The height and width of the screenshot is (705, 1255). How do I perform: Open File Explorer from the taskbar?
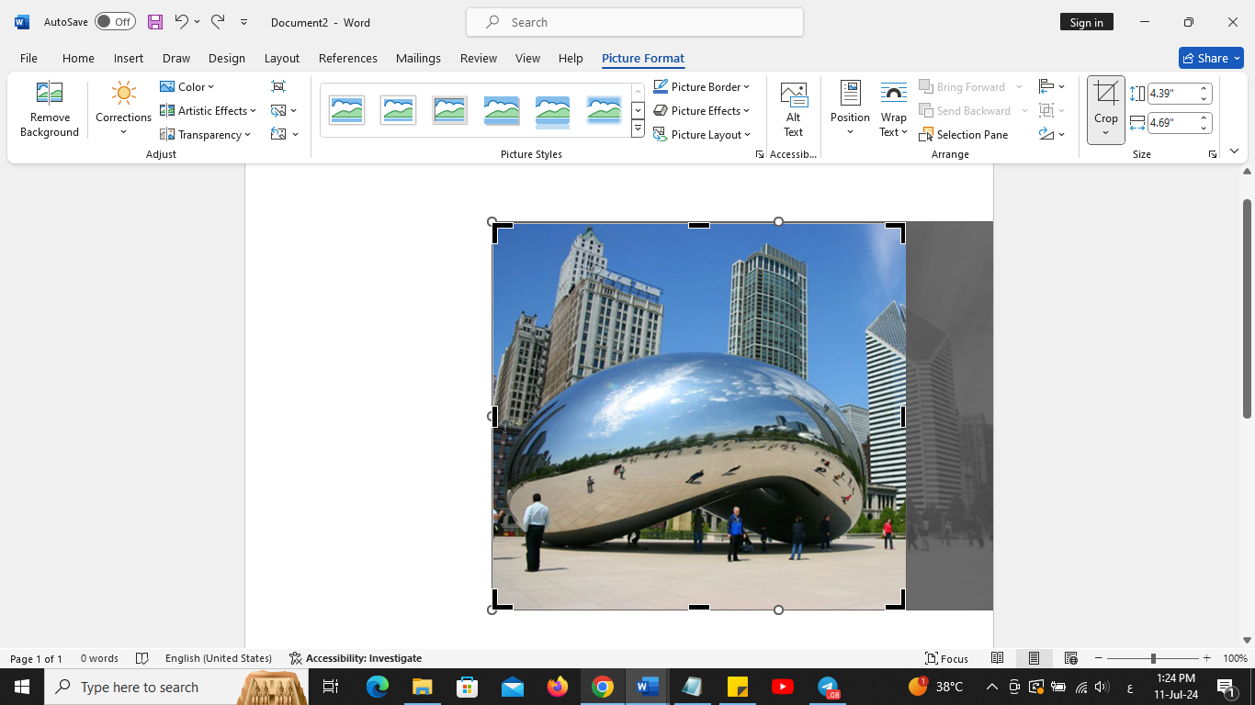click(422, 687)
